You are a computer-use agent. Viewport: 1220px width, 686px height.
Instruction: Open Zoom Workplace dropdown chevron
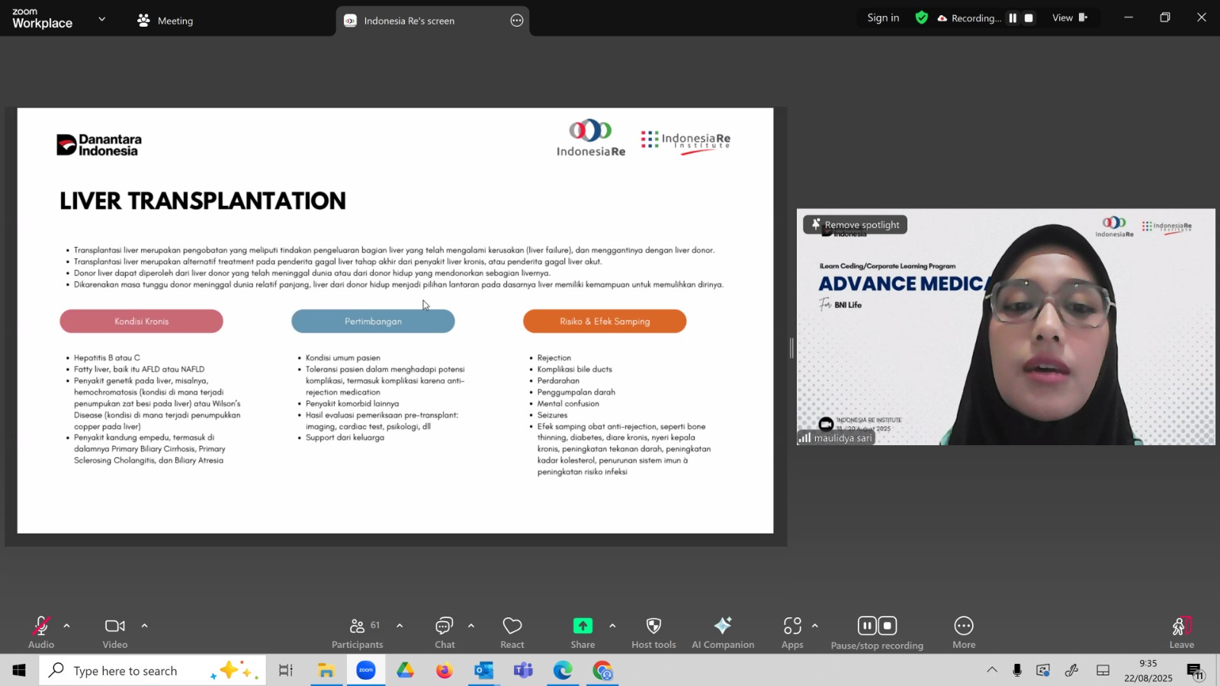coord(102,19)
